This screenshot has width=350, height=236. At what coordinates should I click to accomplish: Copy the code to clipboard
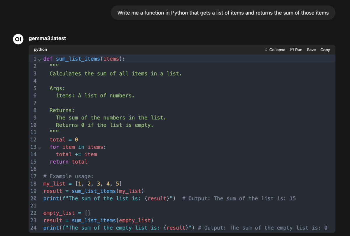point(325,50)
